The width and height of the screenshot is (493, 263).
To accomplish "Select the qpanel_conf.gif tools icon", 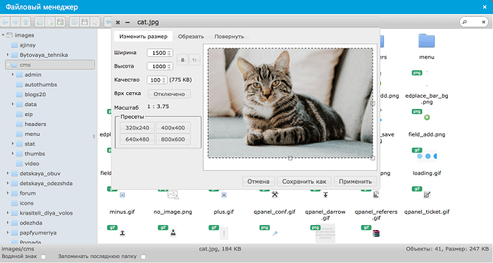I will 275,195.
